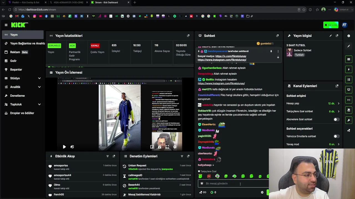Toggle the moderation list widget icon
355x199 pixels.
click(349, 80)
